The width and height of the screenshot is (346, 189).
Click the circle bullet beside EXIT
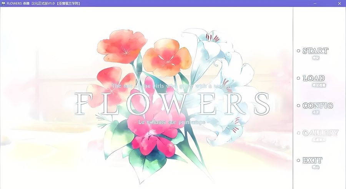point(298,160)
